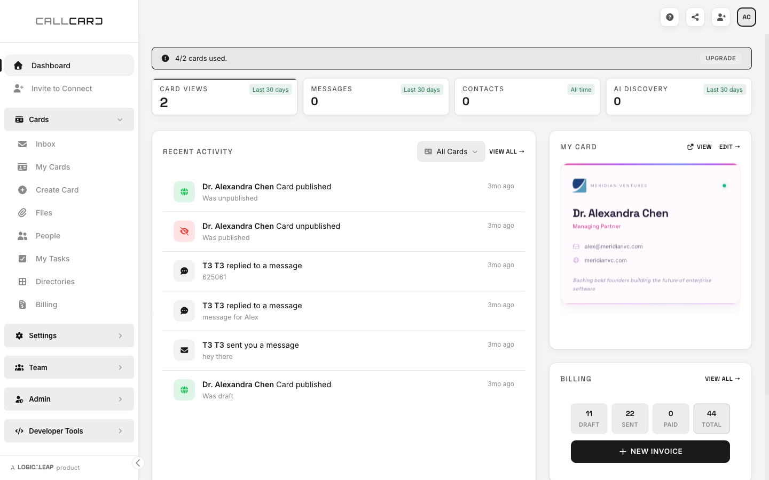
Task: Click the CALLCARD logo
Action: tap(69, 21)
